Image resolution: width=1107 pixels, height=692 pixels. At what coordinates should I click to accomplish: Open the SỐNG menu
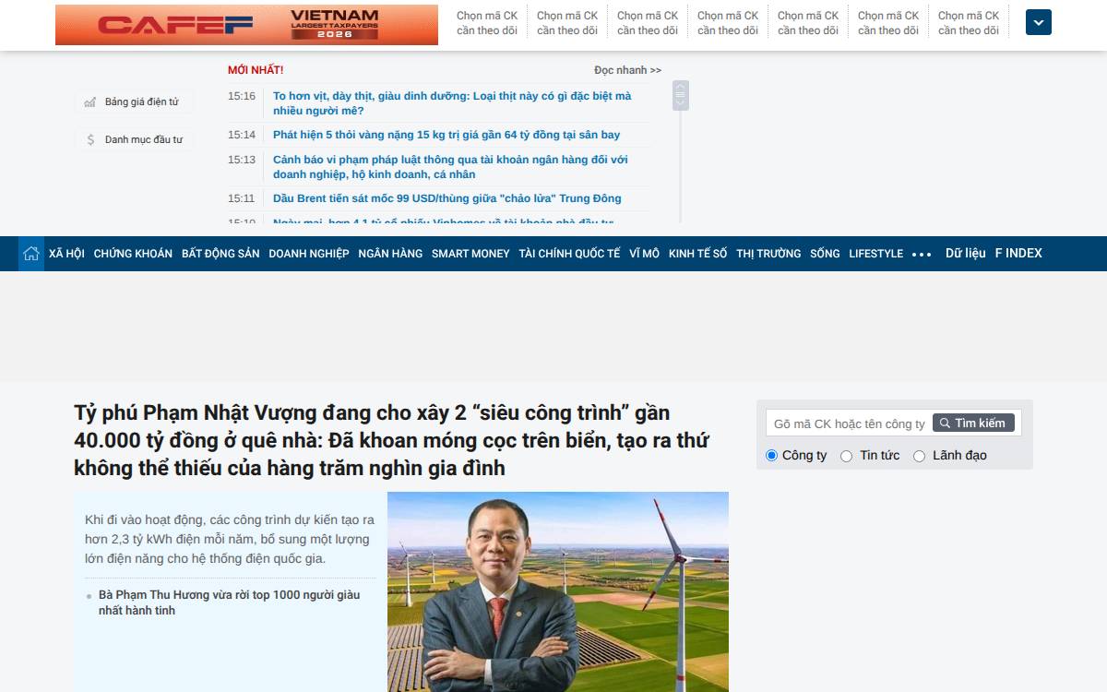point(825,254)
